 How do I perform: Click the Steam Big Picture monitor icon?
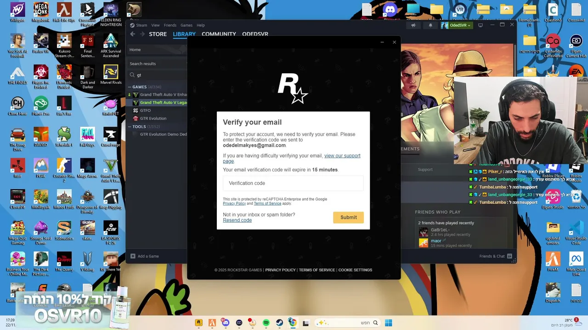click(x=481, y=25)
